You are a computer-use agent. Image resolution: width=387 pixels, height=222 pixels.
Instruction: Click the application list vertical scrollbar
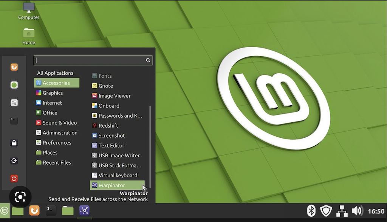pos(150,146)
